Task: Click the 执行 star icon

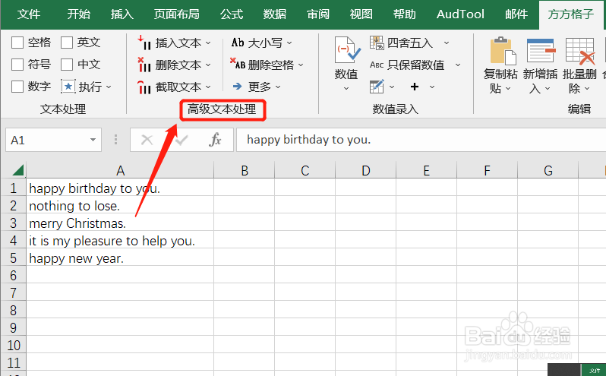Action: pyautogui.click(x=68, y=87)
